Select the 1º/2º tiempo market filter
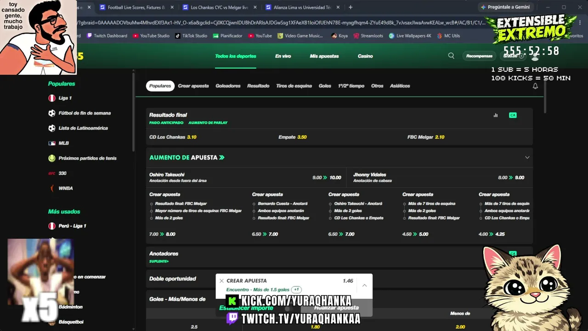The image size is (588, 331). pyautogui.click(x=351, y=86)
